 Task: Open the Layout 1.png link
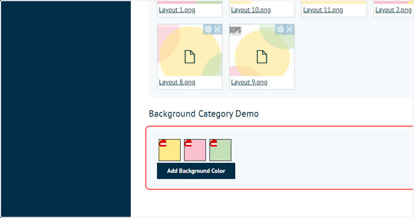(177, 10)
